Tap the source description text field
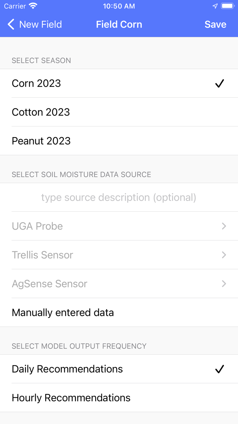238x424 pixels. click(x=119, y=197)
